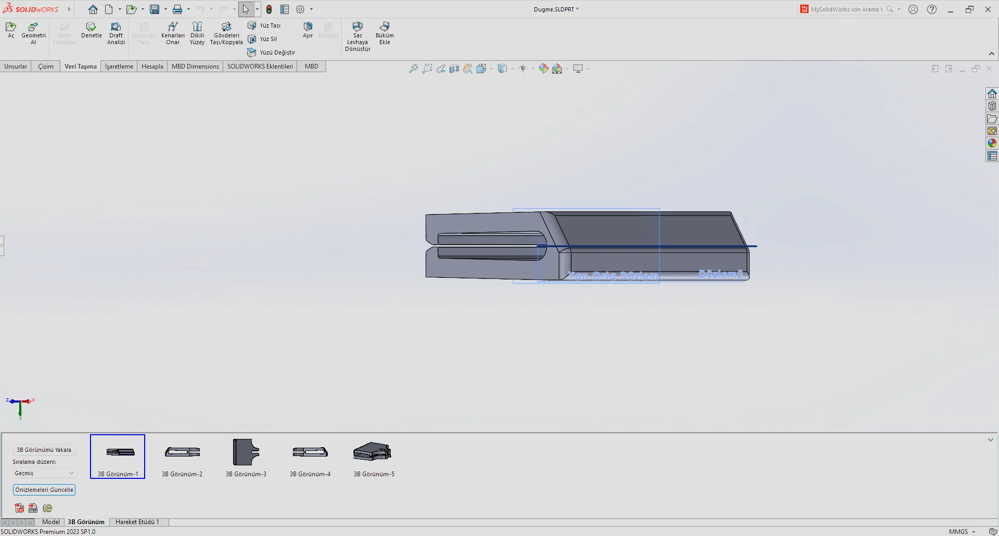
Task: Expand the Options gear dropdown arrow
Action: tap(311, 9)
